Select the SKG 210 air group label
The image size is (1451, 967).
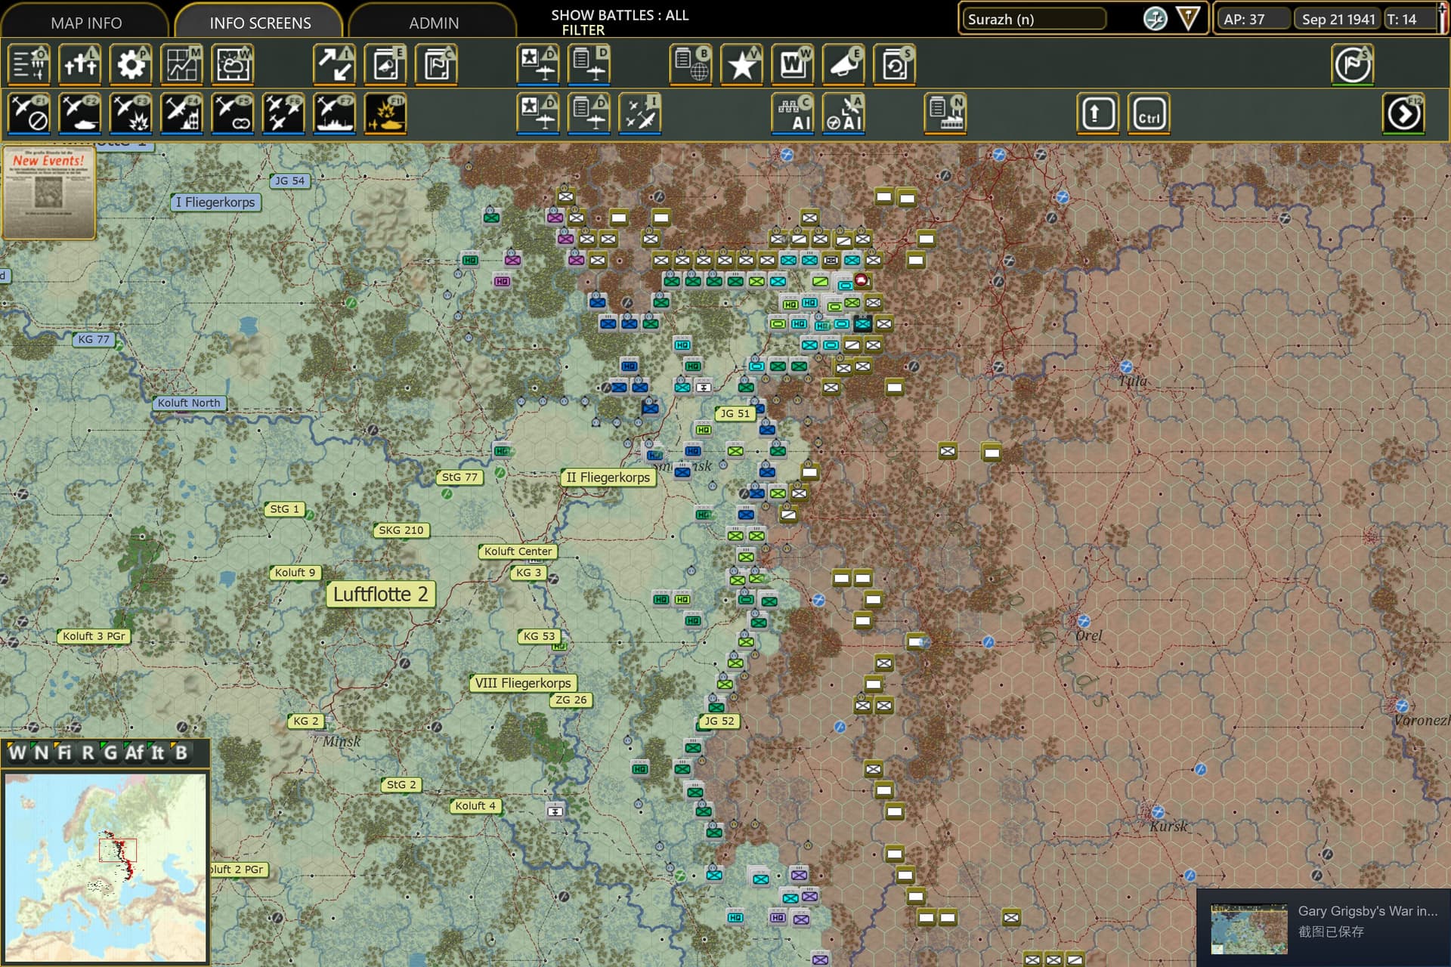pos(401,530)
